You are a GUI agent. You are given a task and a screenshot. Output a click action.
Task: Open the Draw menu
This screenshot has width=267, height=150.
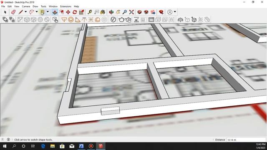tap(35, 6)
